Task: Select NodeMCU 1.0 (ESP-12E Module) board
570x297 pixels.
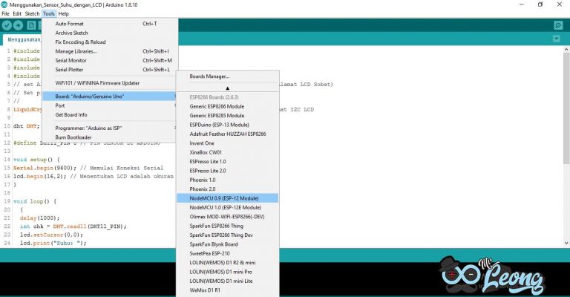Action: tap(228, 207)
